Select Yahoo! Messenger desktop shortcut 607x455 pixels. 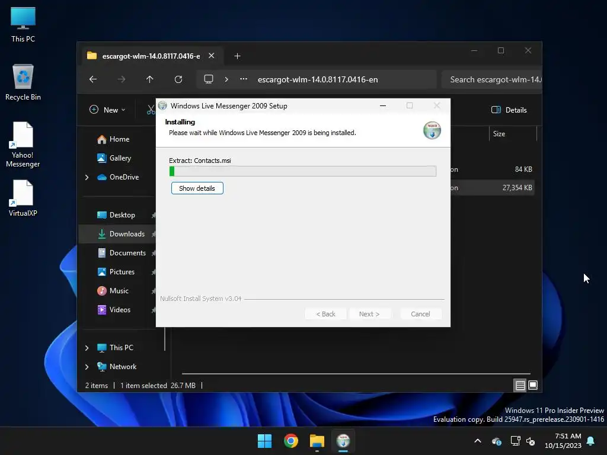coord(23,145)
